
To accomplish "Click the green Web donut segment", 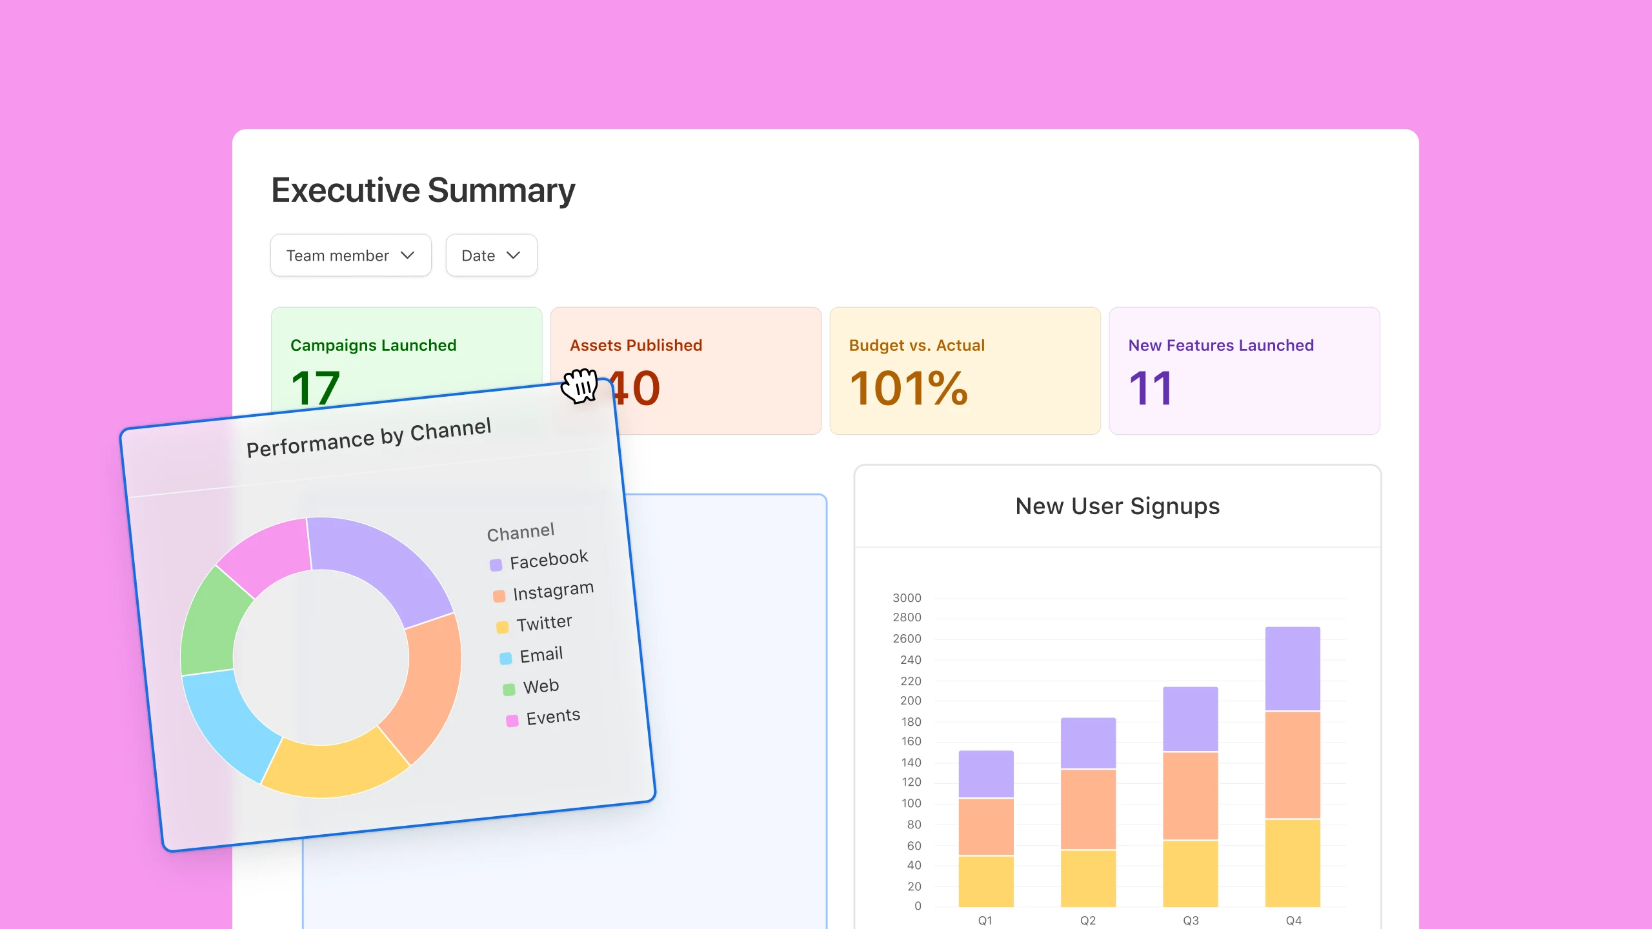I will (210, 623).
